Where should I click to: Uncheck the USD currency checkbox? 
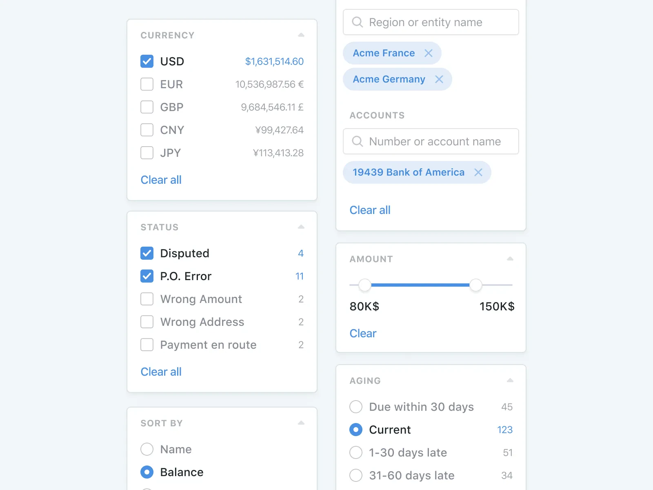[147, 61]
